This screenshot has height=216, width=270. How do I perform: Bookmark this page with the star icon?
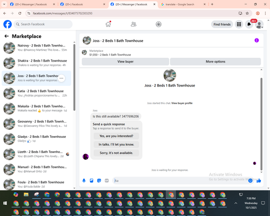tap(247, 13)
